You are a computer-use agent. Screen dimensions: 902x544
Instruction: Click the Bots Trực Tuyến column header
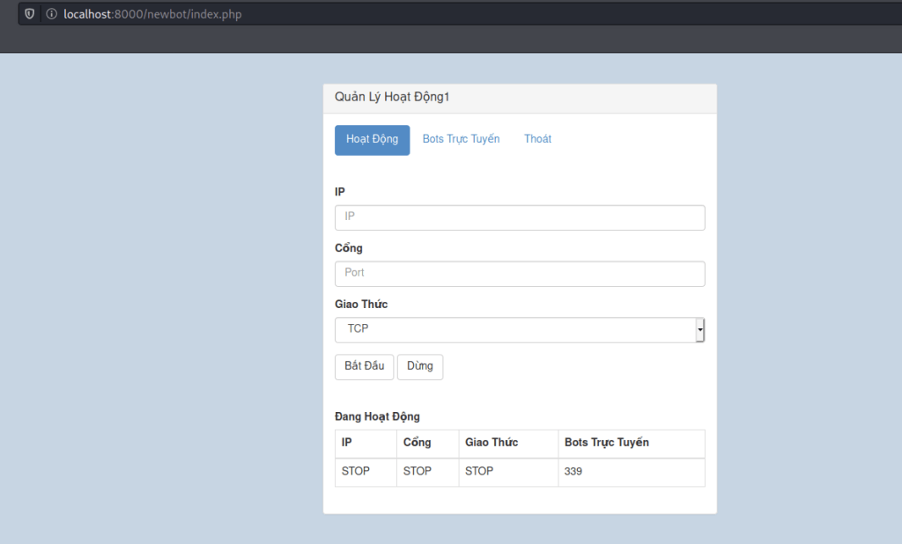(607, 443)
